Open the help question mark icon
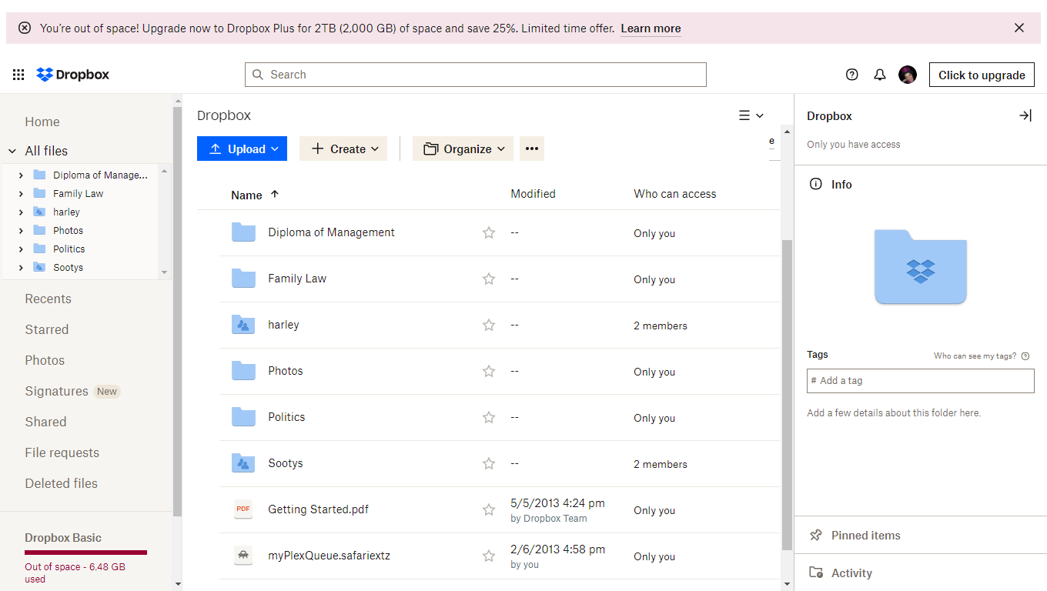The height and width of the screenshot is (591, 1047). (851, 75)
